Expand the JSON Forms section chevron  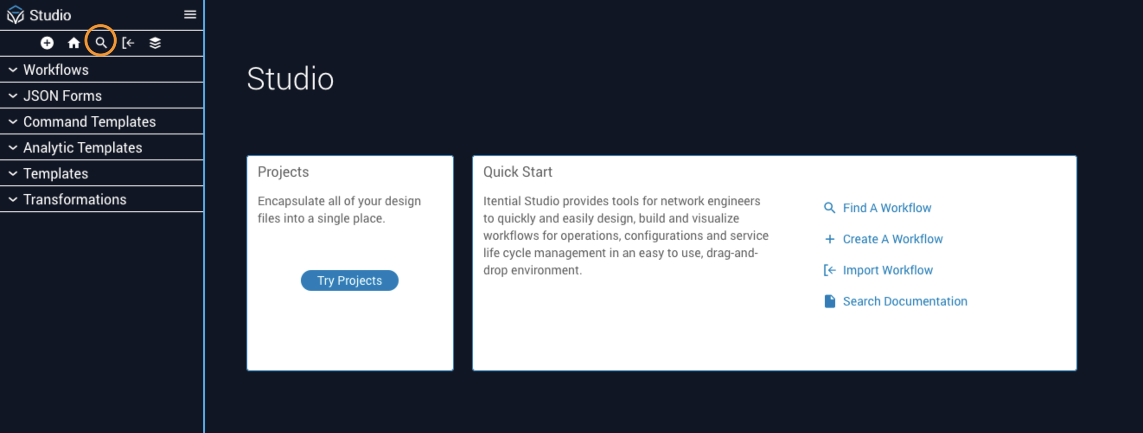tap(13, 96)
